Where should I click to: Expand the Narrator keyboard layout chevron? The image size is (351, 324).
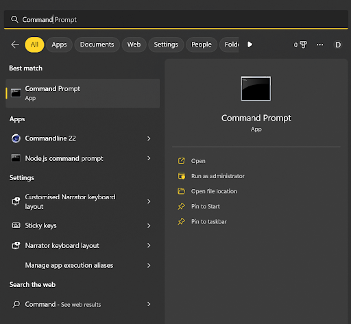pos(149,245)
